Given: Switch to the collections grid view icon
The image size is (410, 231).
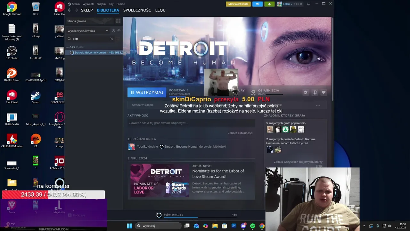Looking at the screenshot, I should coord(118,21).
